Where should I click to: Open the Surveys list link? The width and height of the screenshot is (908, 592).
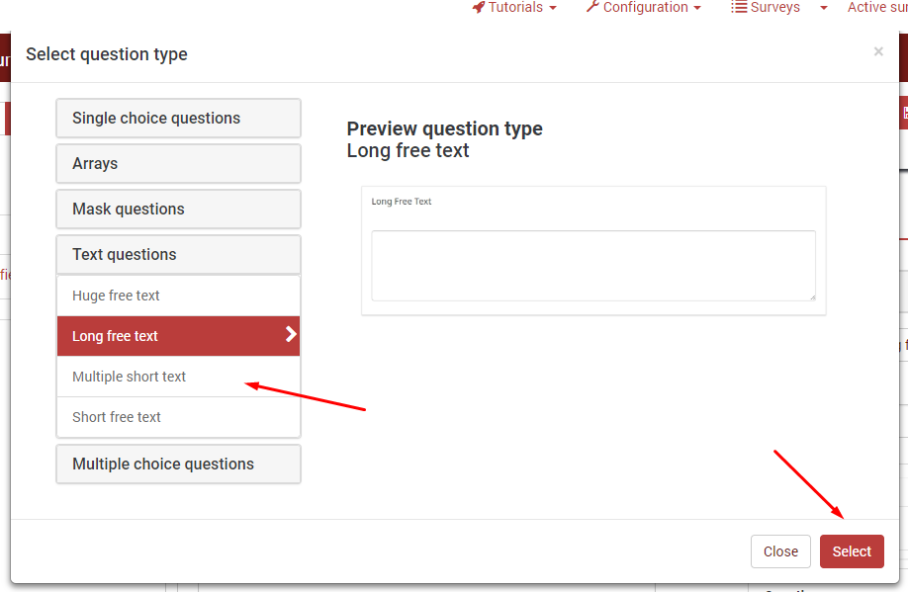(766, 7)
